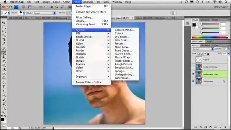Show Layer 1 visibility box
Image resolution: width=231 pixels, height=130 pixels.
point(193,60)
